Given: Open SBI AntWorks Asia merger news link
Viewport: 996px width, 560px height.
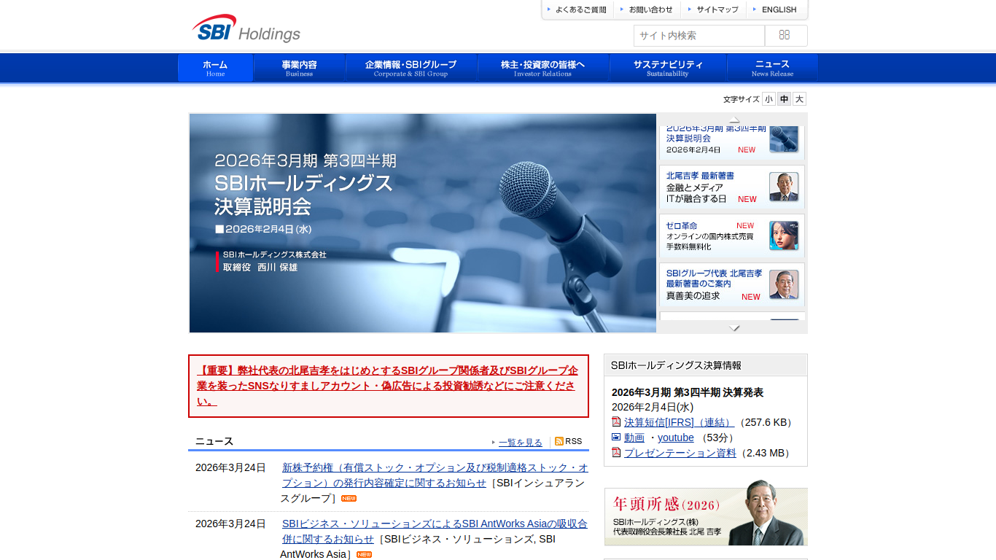Looking at the screenshot, I should 435,531.
